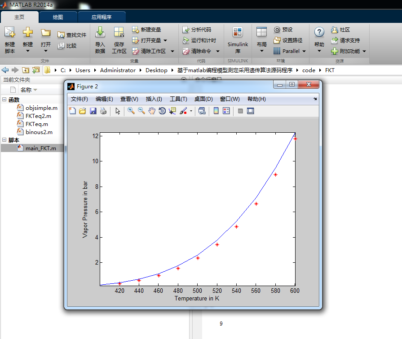Expand Layout (布局) dropdown
Screen dimensions: 402x339
coord(262,51)
